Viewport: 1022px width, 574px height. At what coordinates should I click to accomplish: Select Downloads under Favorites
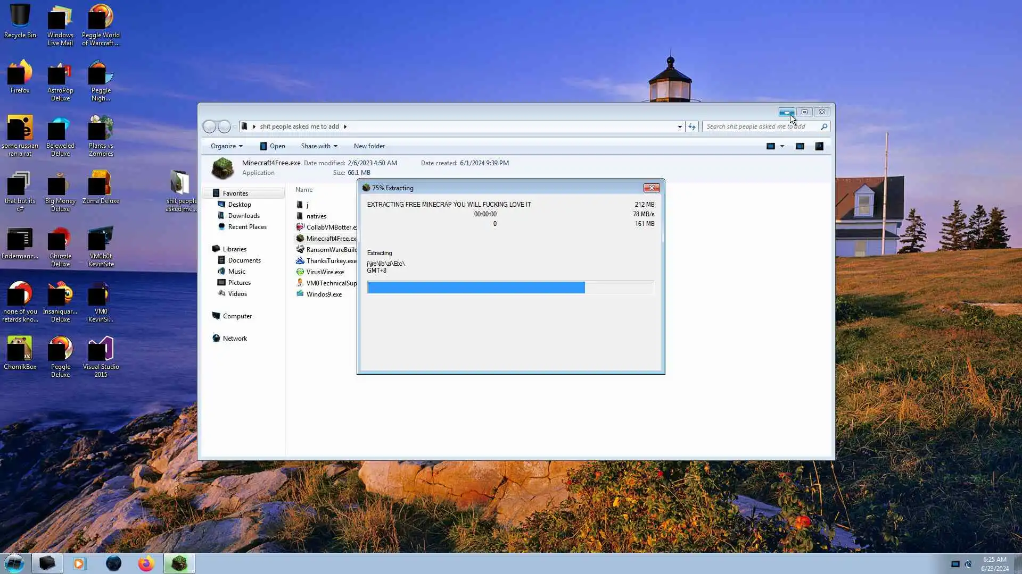[x=243, y=216]
